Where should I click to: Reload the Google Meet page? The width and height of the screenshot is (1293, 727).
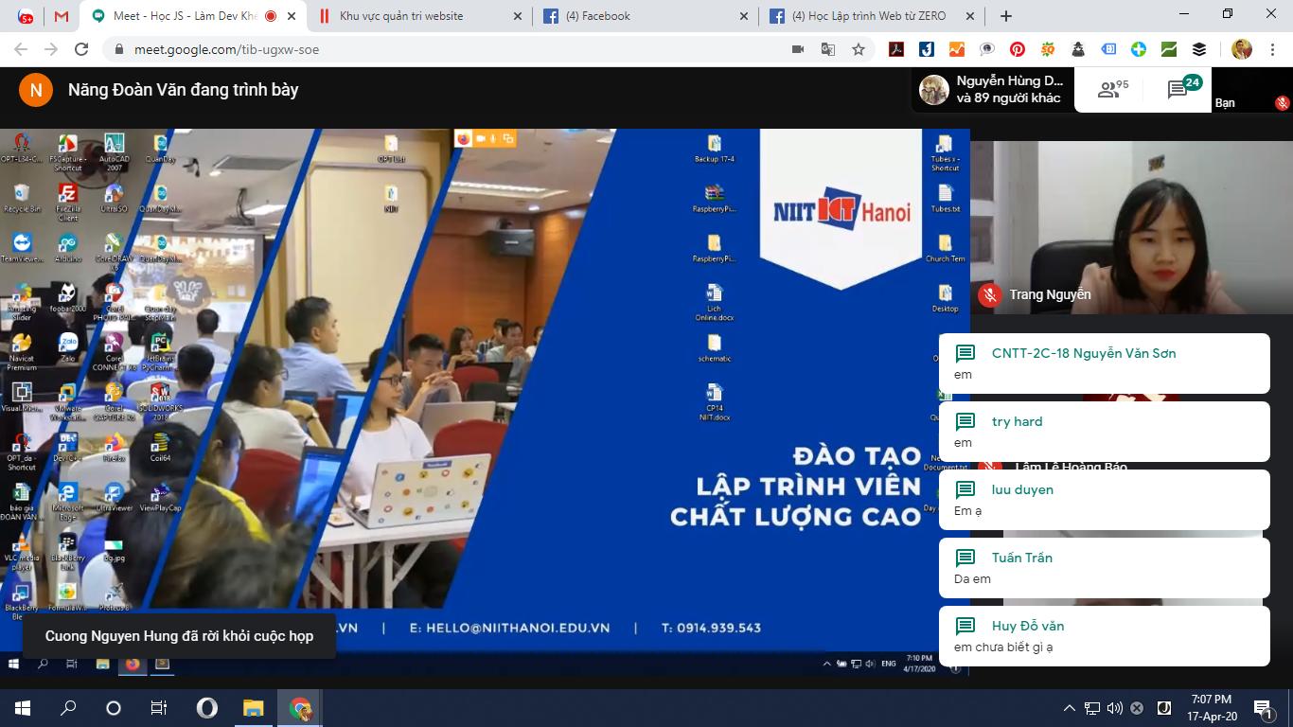tap(81, 49)
